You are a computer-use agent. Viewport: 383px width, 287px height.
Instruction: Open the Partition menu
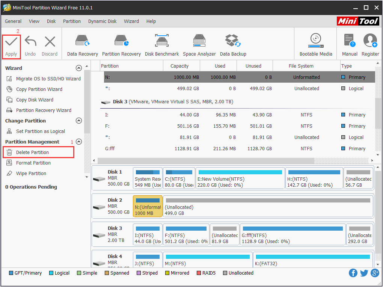(72, 21)
